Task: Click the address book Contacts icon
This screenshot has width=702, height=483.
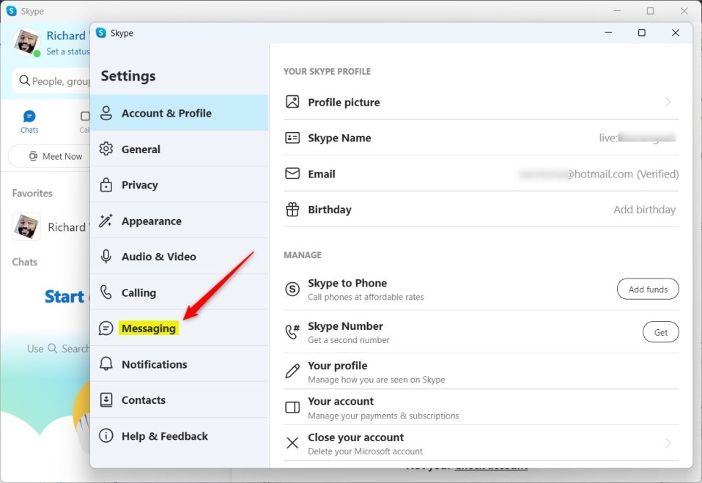Action: pyautogui.click(x=106, y=399)
